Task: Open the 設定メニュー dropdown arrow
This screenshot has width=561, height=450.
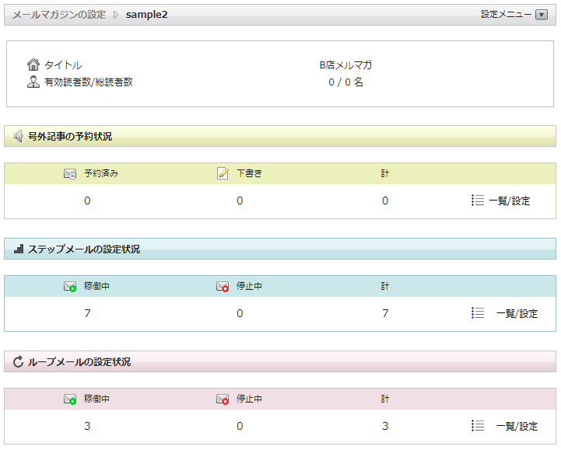Action: (542, 15)
